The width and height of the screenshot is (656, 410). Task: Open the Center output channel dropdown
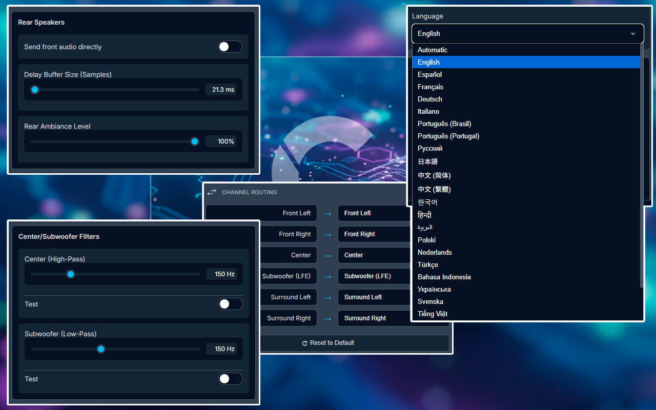coord(372,255)
